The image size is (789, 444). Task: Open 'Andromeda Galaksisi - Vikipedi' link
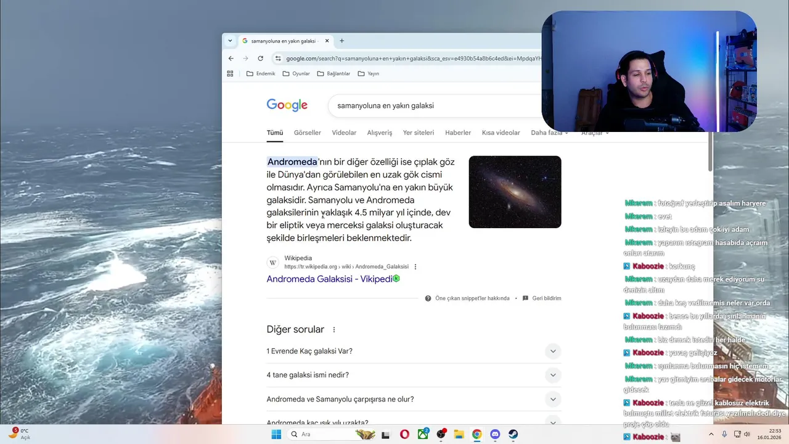tap(329, 279)
